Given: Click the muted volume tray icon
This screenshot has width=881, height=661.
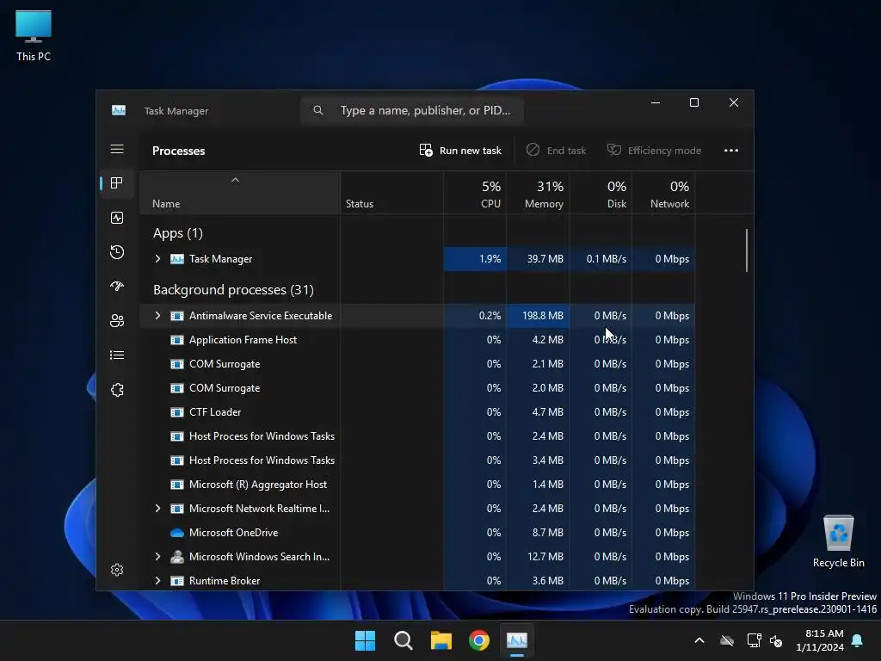Looking at the screenshot, I should coord(777,640).
